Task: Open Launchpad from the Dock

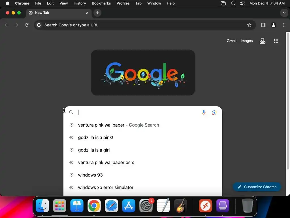Action: point(59,206)
